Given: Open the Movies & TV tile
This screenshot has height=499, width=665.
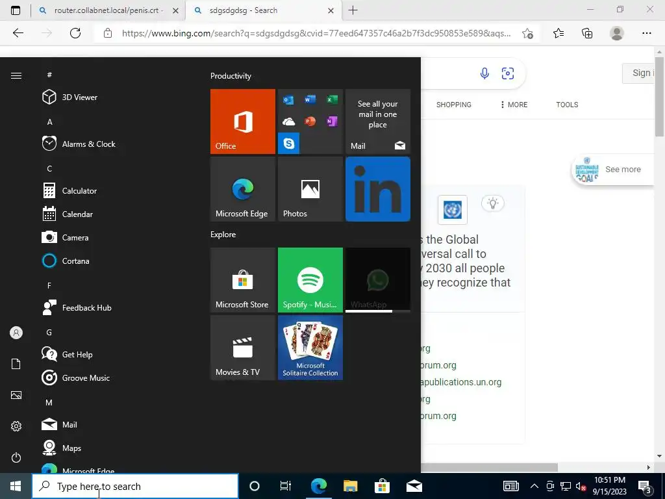Looking at the screenshot, I should pos(243,348).
